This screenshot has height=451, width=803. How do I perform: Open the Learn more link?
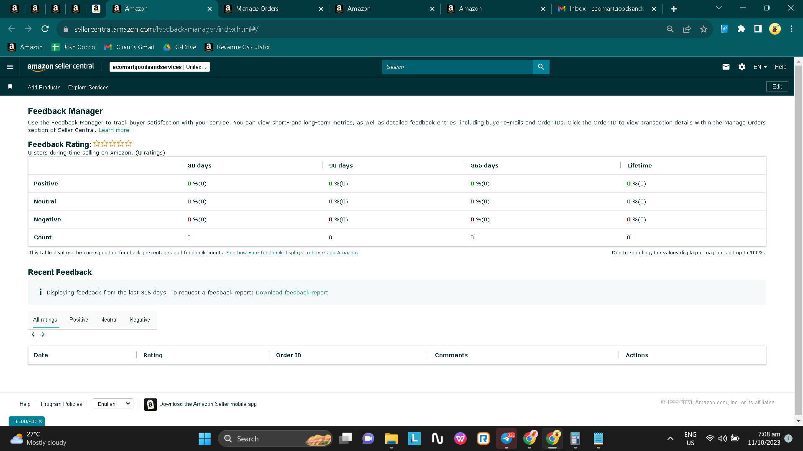point(114,130)
